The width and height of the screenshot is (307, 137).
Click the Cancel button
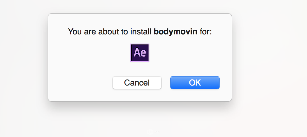[137, 83]
